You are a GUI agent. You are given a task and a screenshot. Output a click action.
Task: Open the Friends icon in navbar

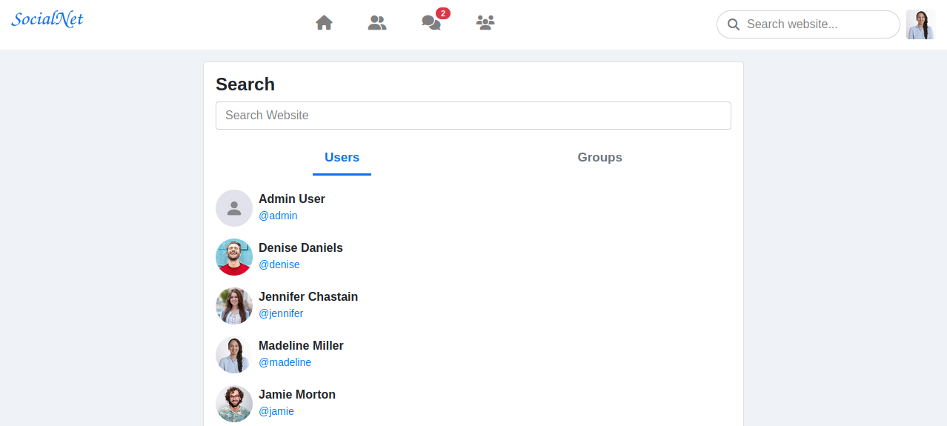pyautogui.click(x=377, y=23)
